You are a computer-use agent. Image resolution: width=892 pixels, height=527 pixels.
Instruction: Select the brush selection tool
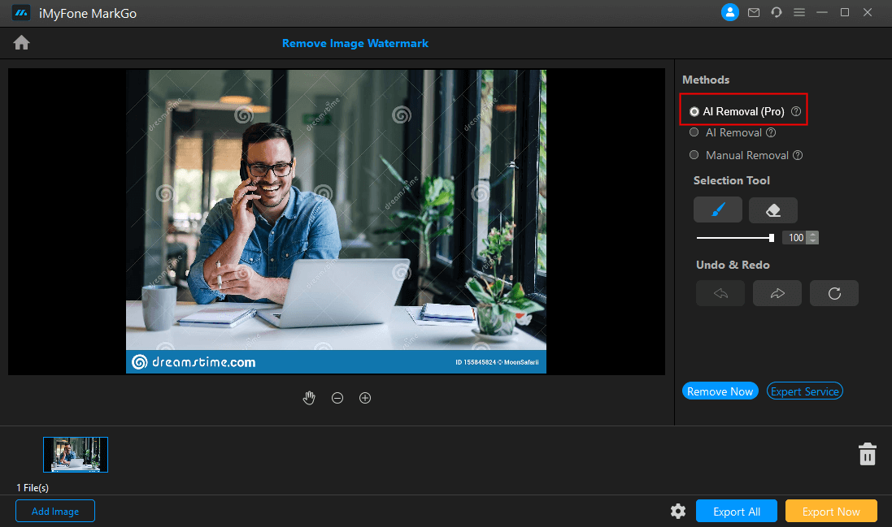pyautogui.click(x=717, y=210)
